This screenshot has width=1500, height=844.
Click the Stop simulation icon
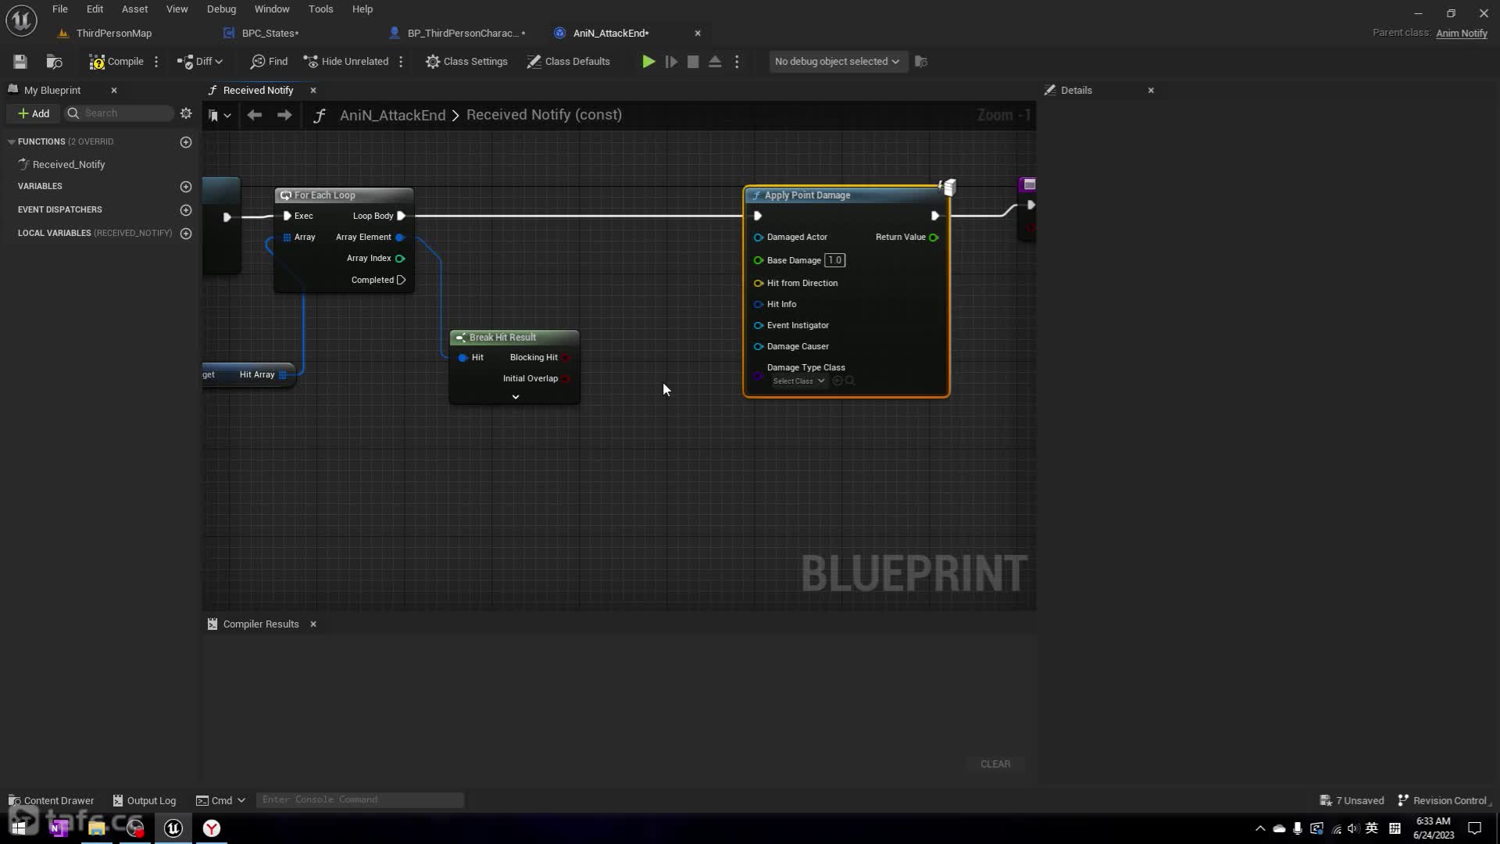pyautogui.click(x=693, y=62)
